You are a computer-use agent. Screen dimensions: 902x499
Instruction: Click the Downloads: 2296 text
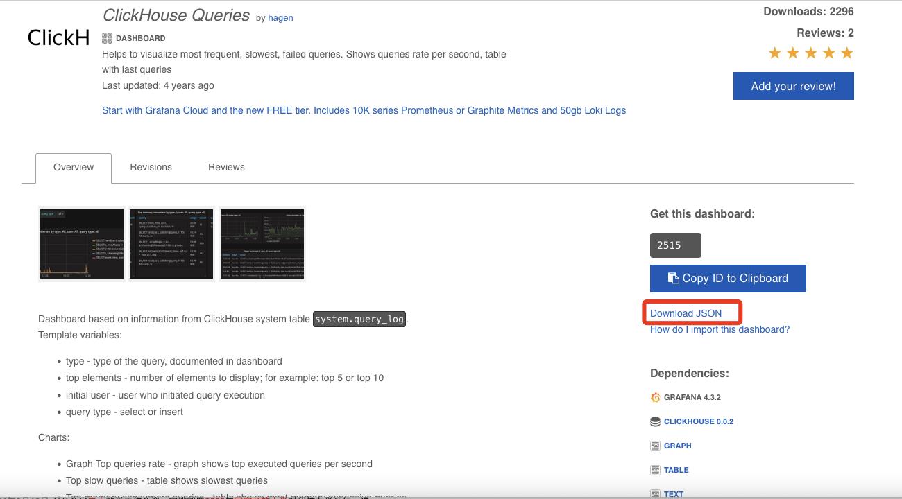pos(808,11)
